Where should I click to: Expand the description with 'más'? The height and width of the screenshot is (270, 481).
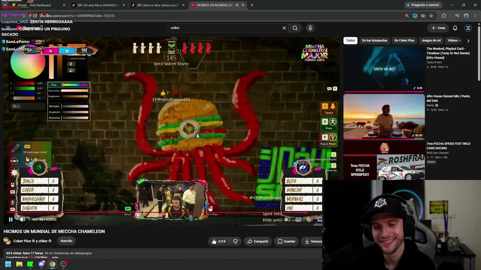tap(55, 258)
